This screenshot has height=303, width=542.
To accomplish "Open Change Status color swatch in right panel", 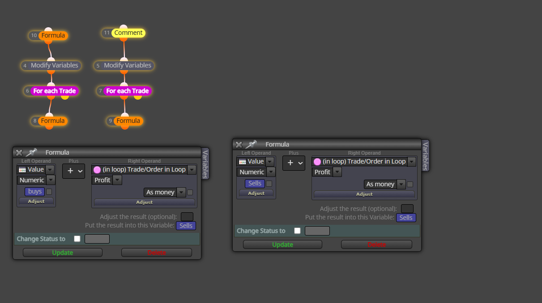I will point(317,231).
